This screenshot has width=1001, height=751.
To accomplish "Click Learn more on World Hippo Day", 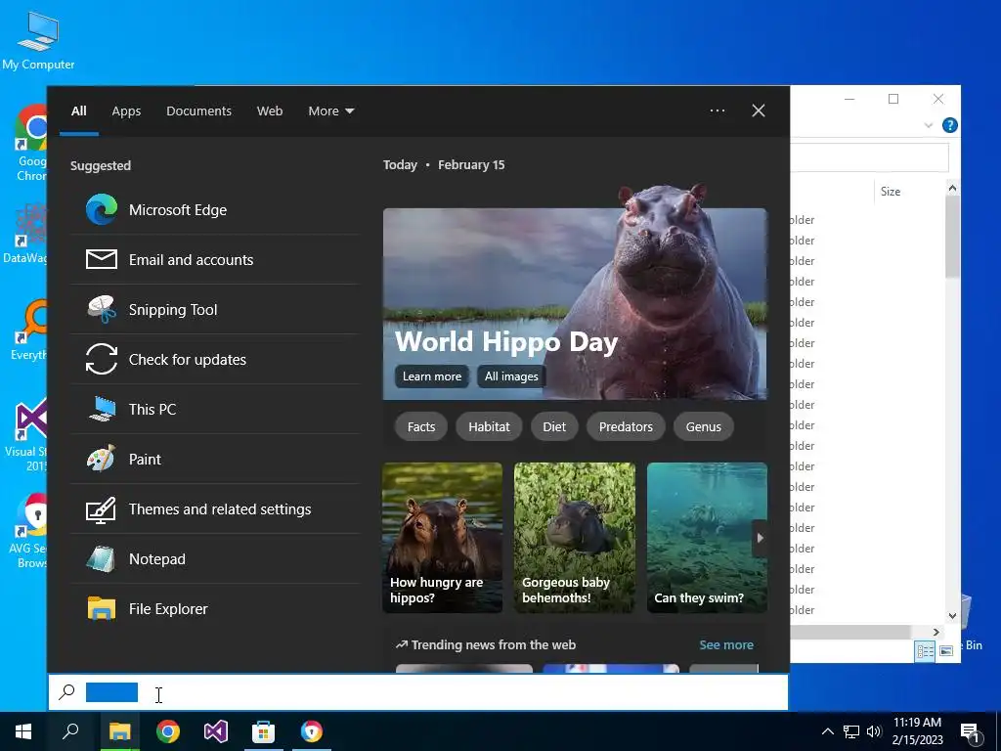I will [x=431, y=376].
